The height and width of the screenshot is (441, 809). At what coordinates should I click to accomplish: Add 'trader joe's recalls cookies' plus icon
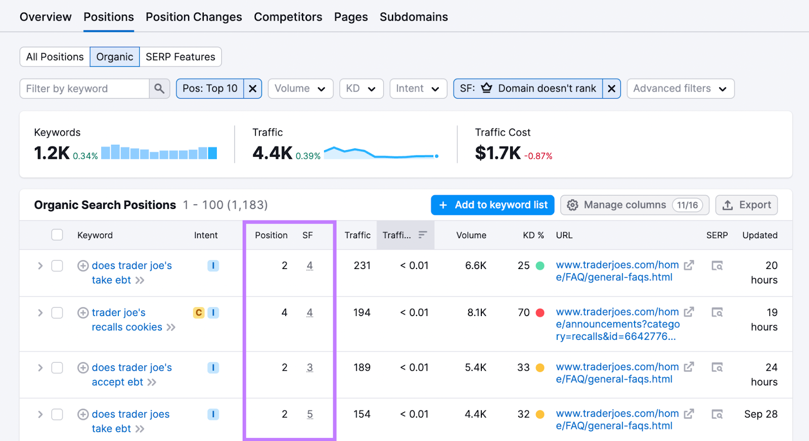pyautogui.click(x=83, y=313)
